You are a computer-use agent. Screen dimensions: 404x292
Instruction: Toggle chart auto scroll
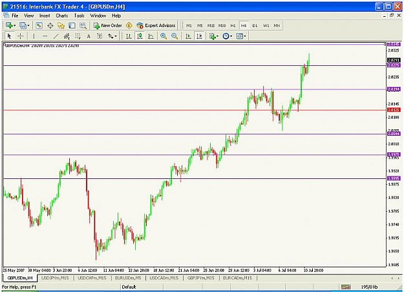click(188, 36)
